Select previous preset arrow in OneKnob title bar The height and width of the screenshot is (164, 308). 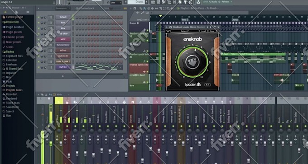point(207,27)
